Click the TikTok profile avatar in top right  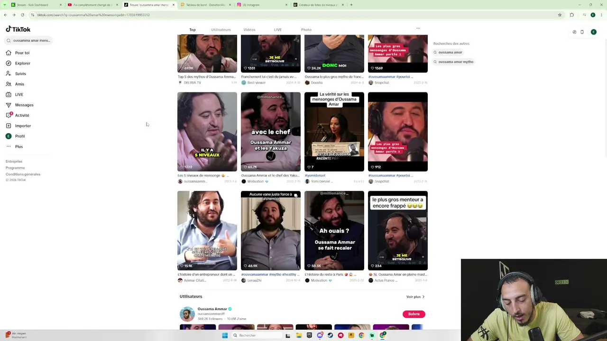(593, 32)
